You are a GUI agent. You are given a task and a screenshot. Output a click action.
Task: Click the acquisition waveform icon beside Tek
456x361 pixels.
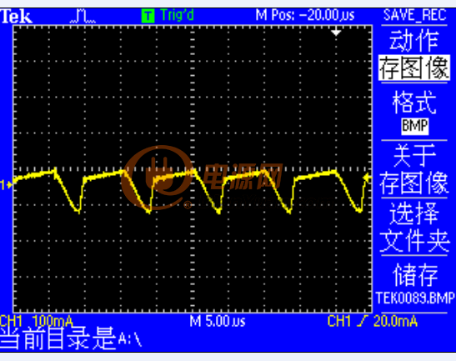[83, 16]
